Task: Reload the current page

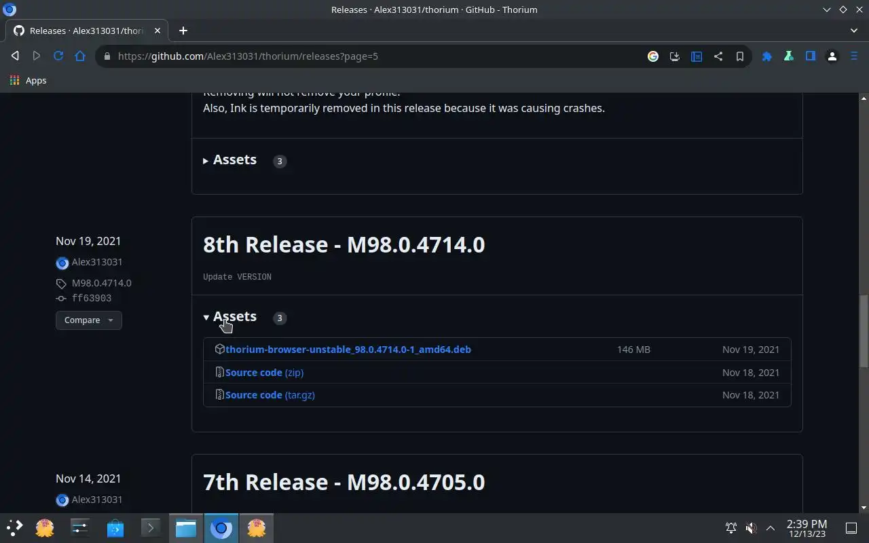Action: click(x=58, y=56)
